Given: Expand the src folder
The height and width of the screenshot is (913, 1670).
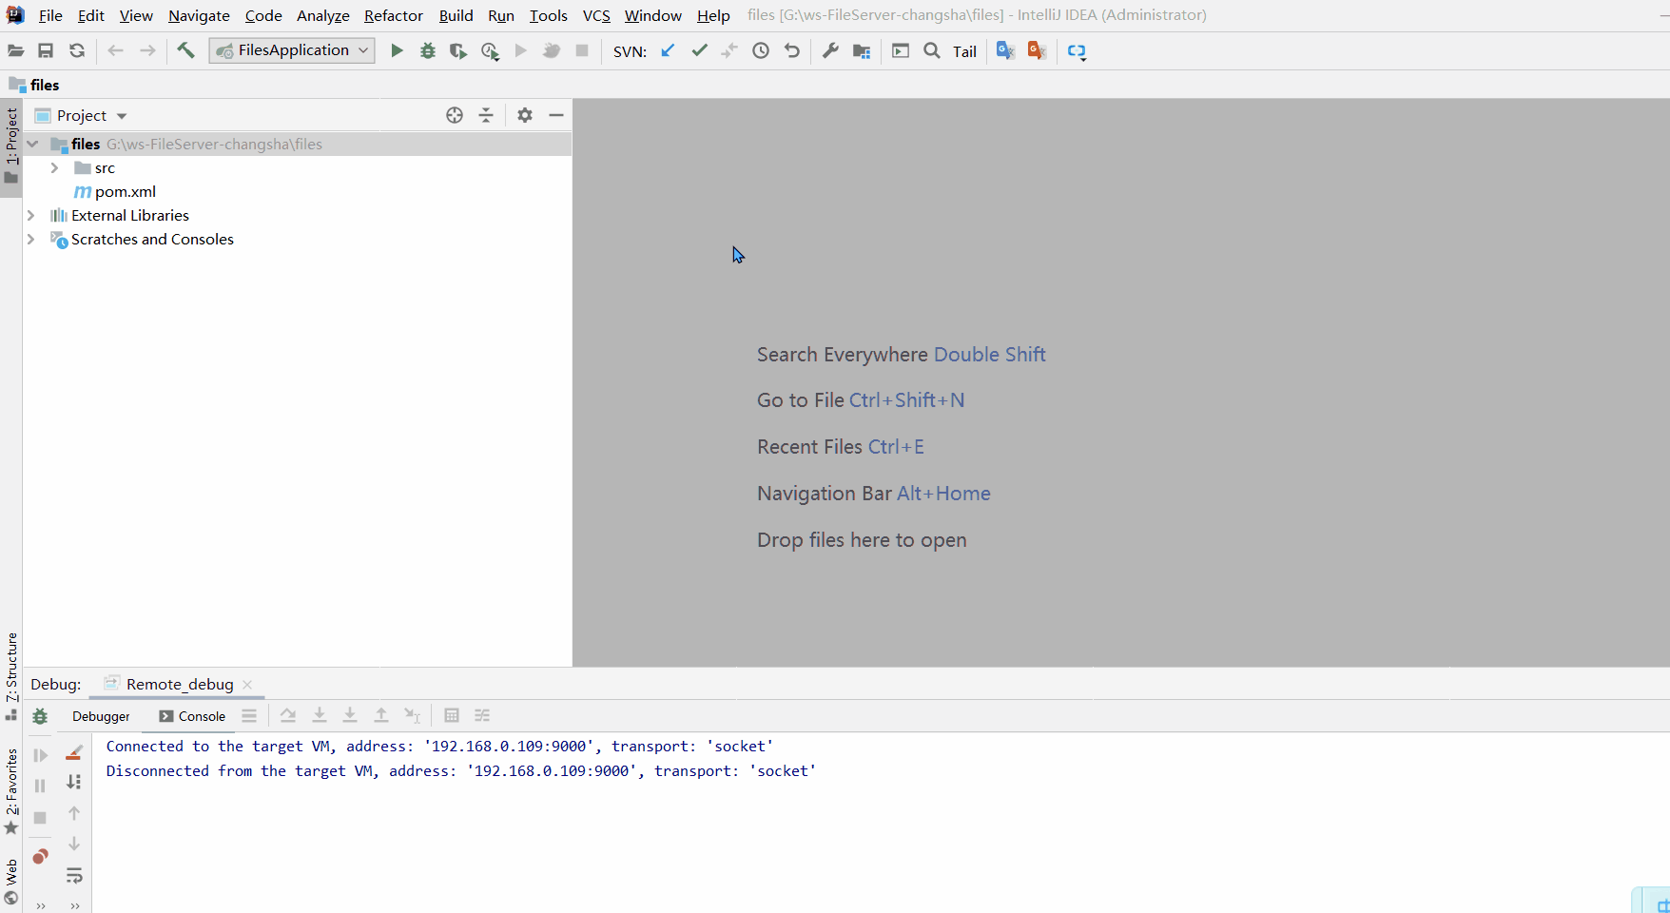Looking at the screenshot, I should (x=54, y=167).
